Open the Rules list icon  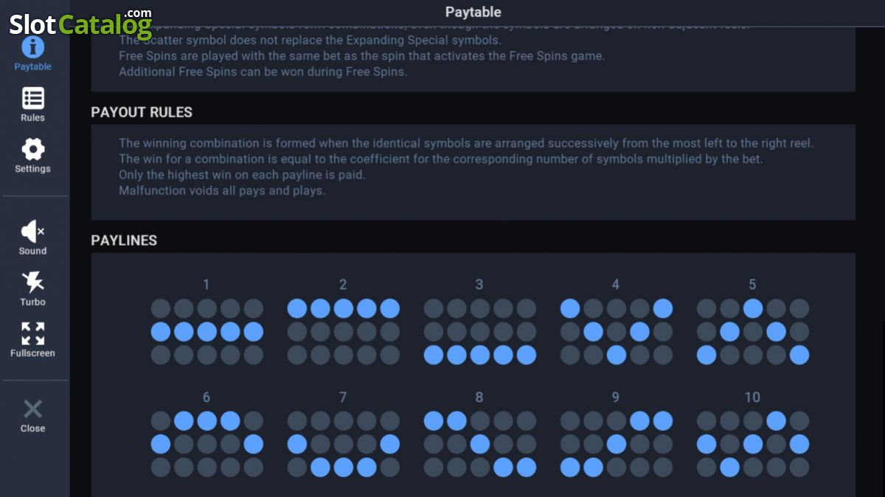point(32,99)
